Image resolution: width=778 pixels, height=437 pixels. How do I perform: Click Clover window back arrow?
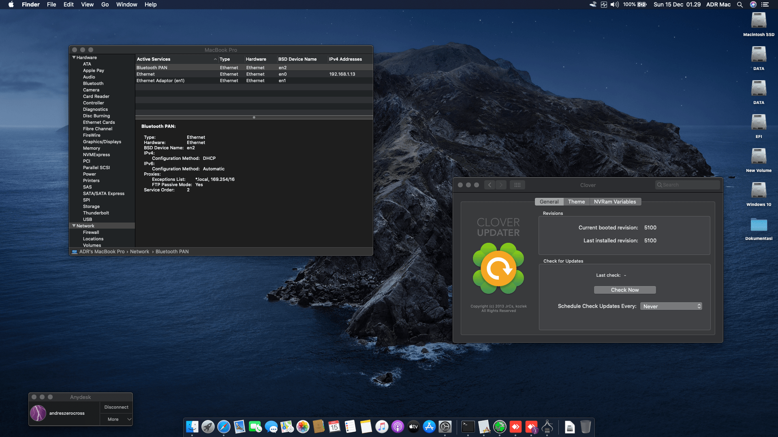coord(489,185)
